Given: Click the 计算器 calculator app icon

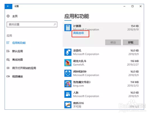Looking at the screenshot, I should click(68, 28).
